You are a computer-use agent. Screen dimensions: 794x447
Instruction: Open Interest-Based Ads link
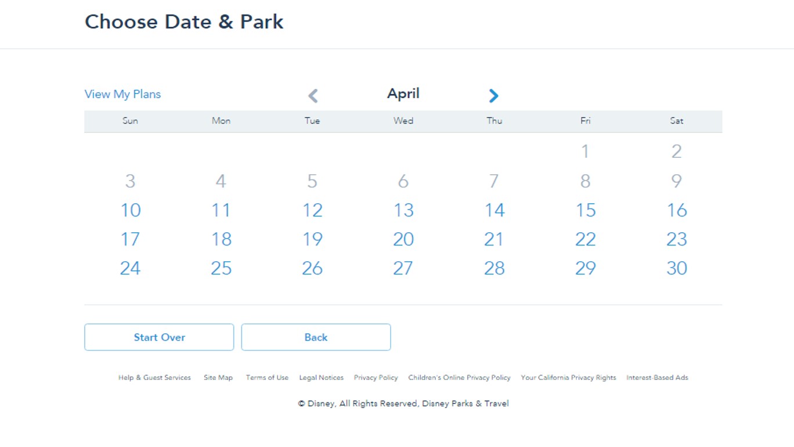click(657, 377)
